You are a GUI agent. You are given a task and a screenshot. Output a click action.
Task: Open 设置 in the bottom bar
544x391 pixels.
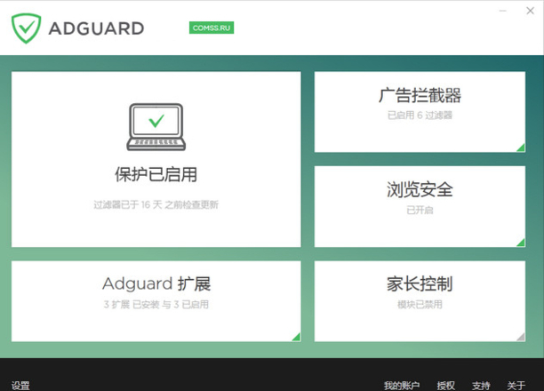click(x=20, y=386)
